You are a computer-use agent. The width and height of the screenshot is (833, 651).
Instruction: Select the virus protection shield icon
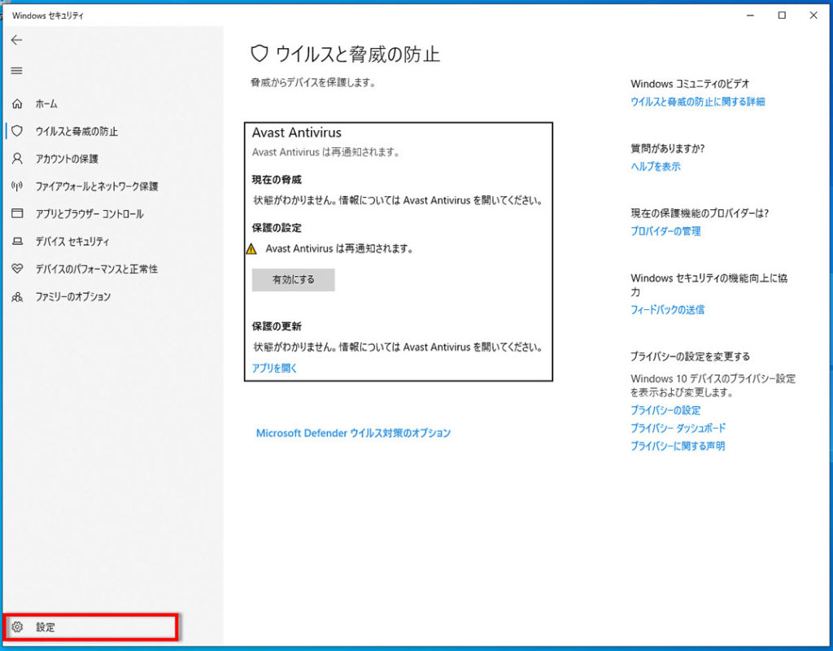pos(17,131)
